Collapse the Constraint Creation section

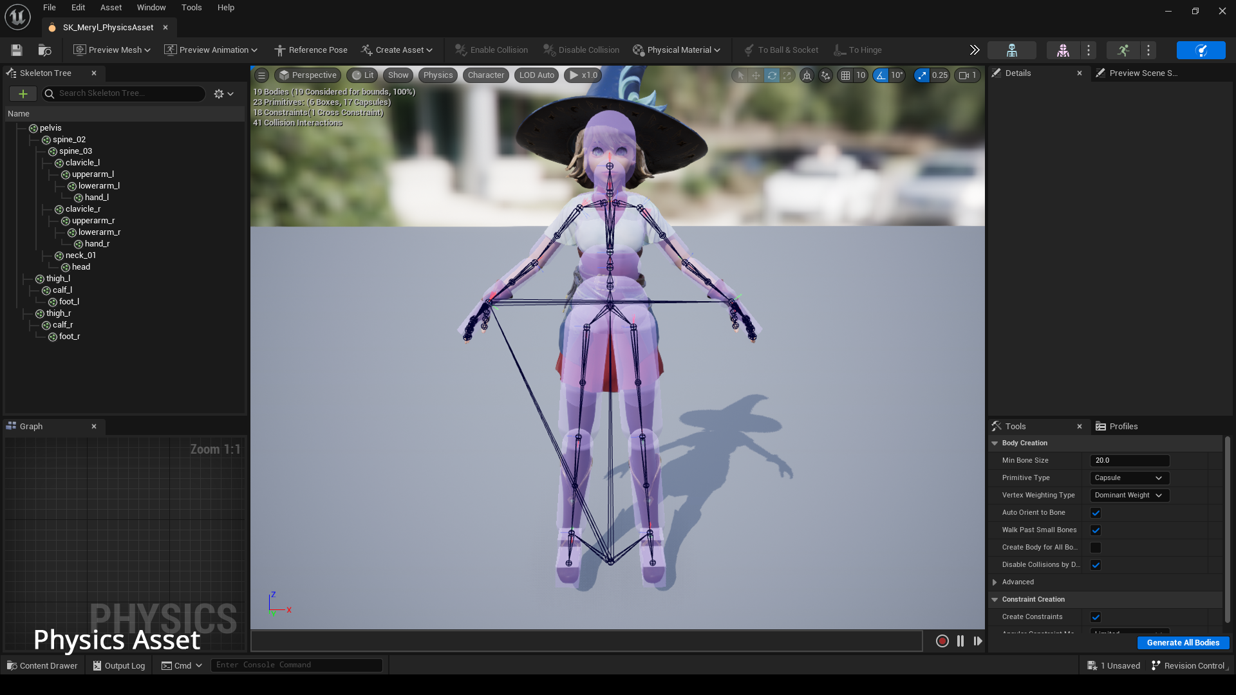coord(995,600)
